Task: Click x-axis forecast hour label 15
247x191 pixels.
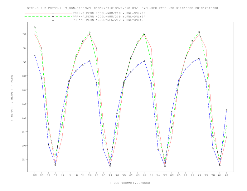Action: 69,175
